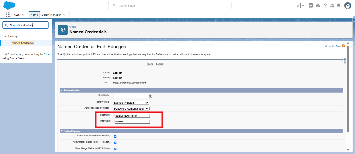Click the Salesforce cloud logo
This screenshot has width=355, height=154.
[9, 5]
